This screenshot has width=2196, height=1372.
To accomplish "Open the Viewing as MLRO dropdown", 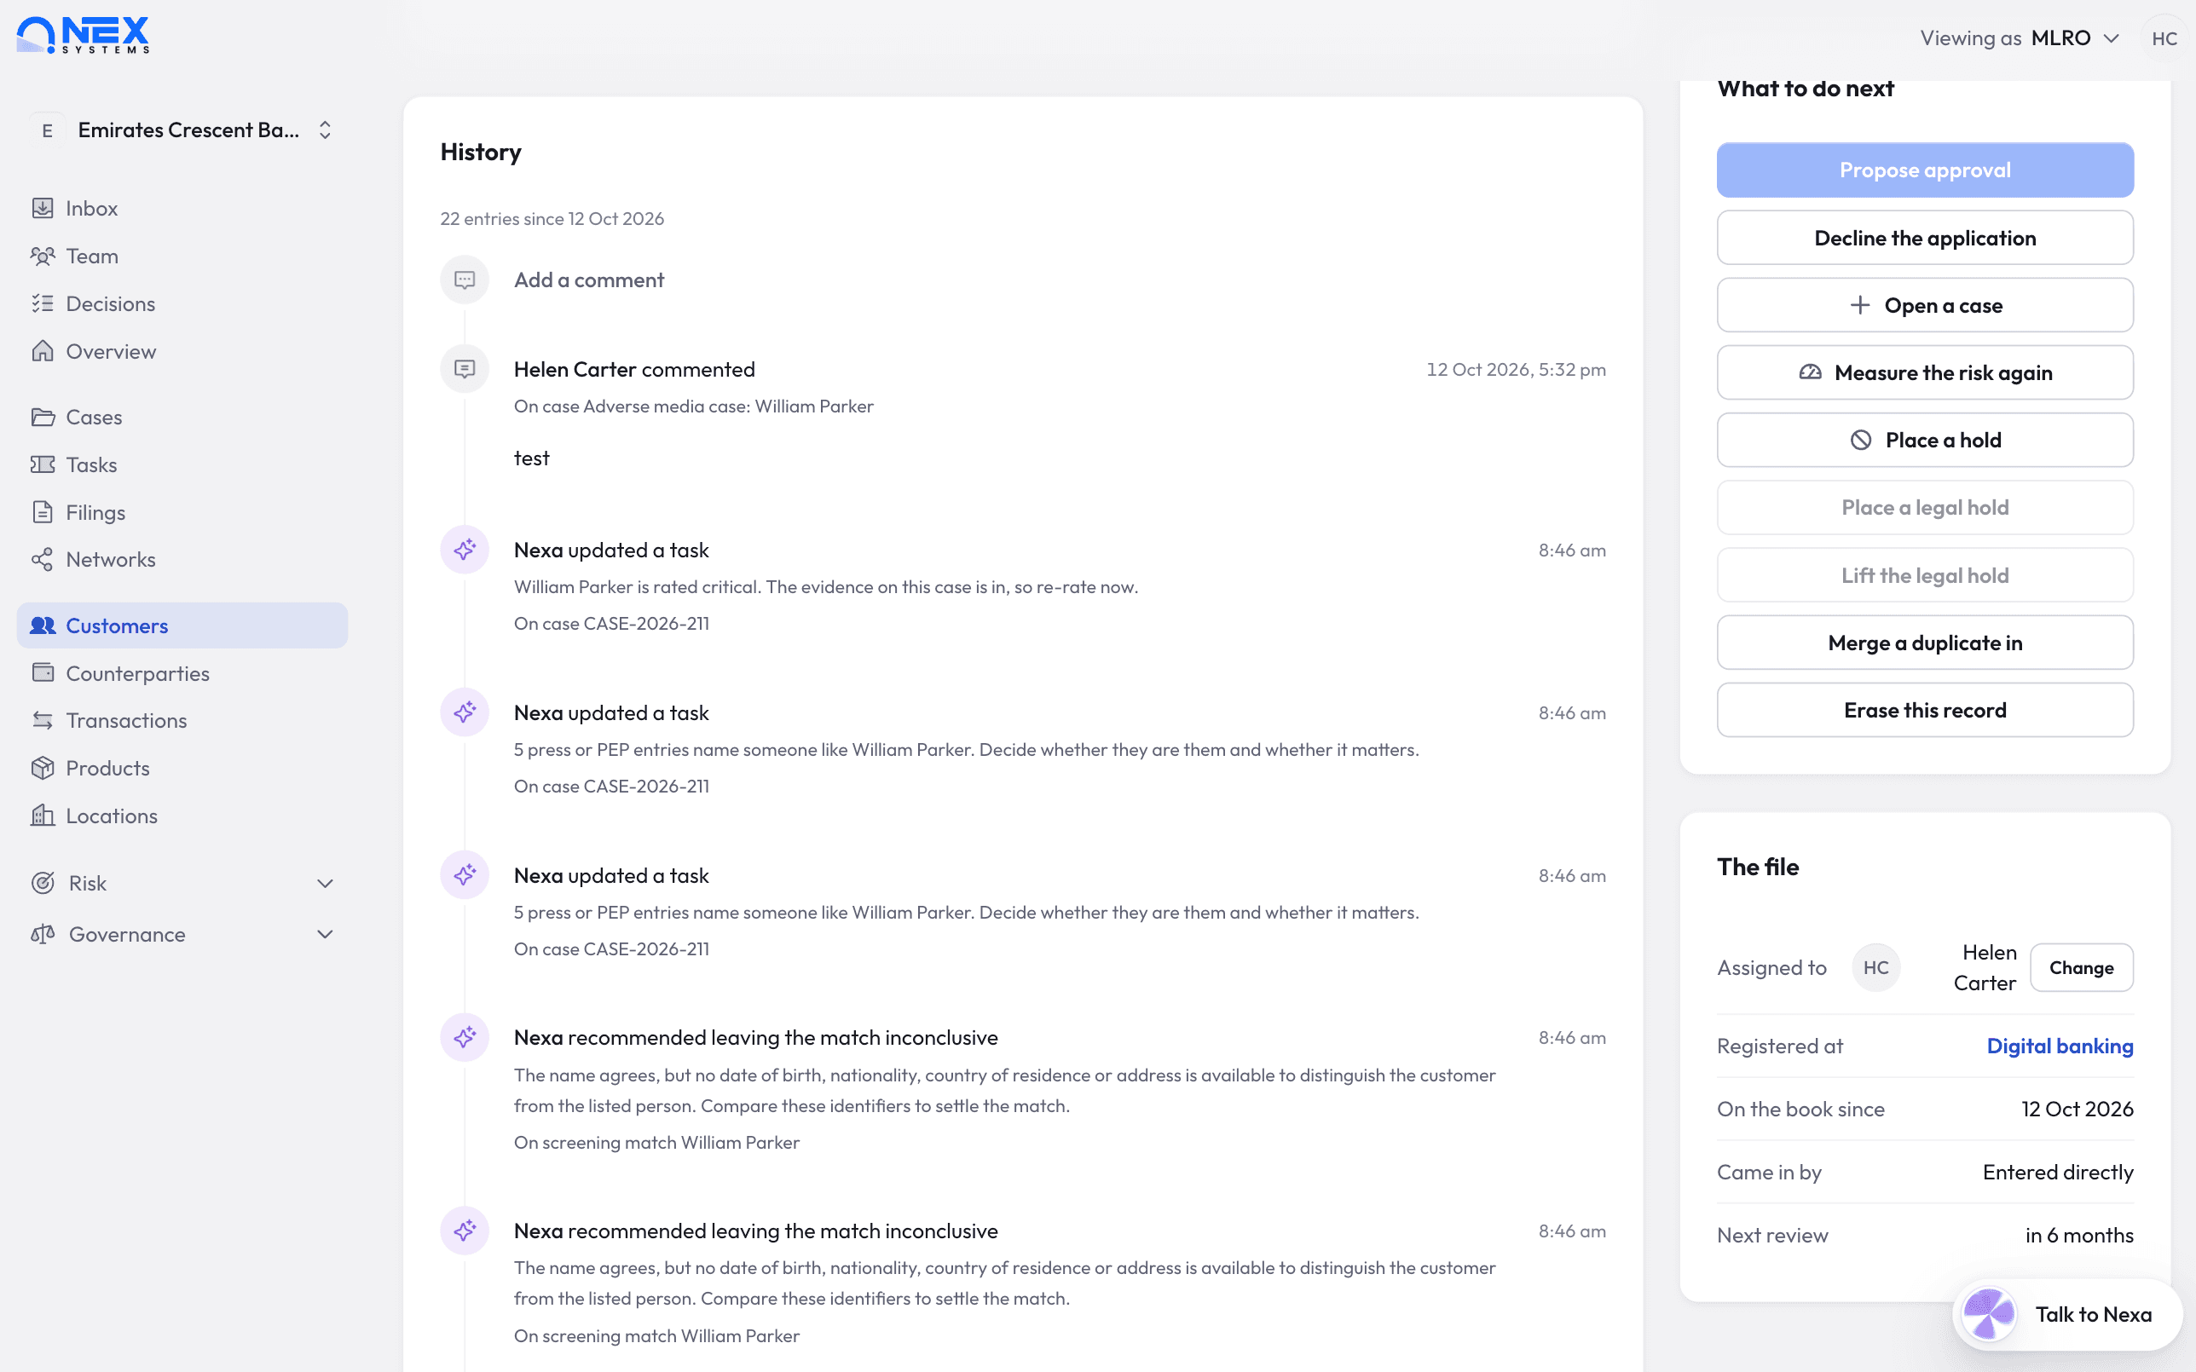I will pyautogui.click(x=2020, y=38).
